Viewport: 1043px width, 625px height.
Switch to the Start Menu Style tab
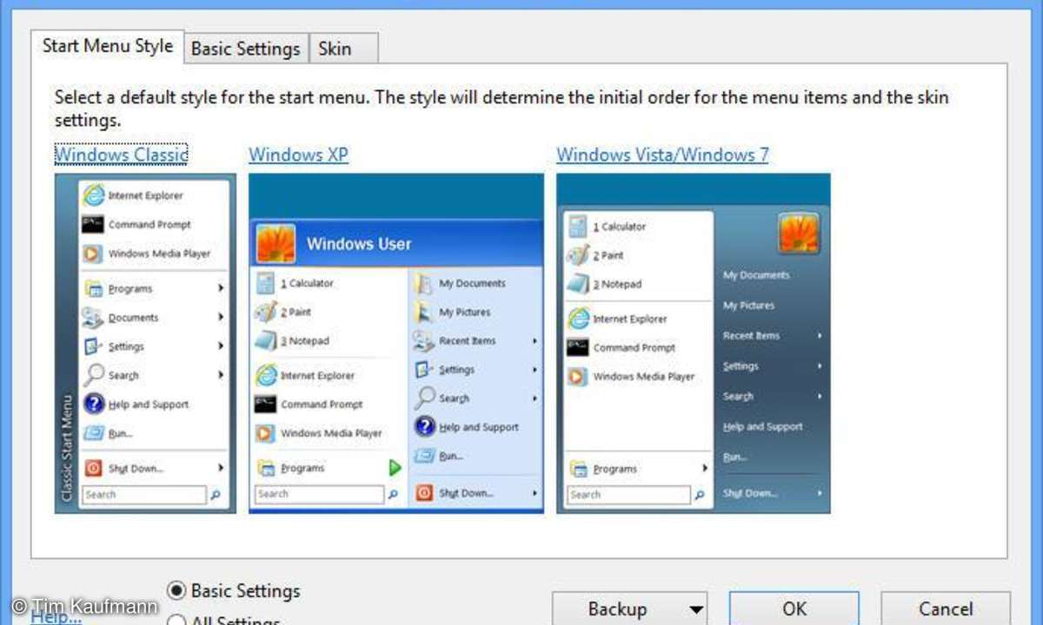click(108, 46)
